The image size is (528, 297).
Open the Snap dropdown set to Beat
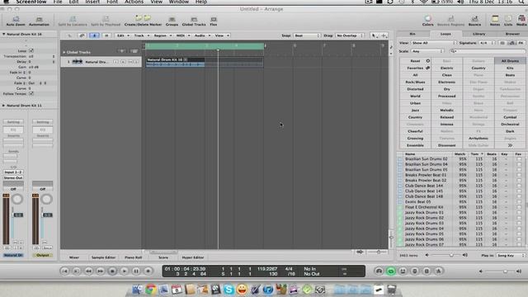click(x=307, y=35)
